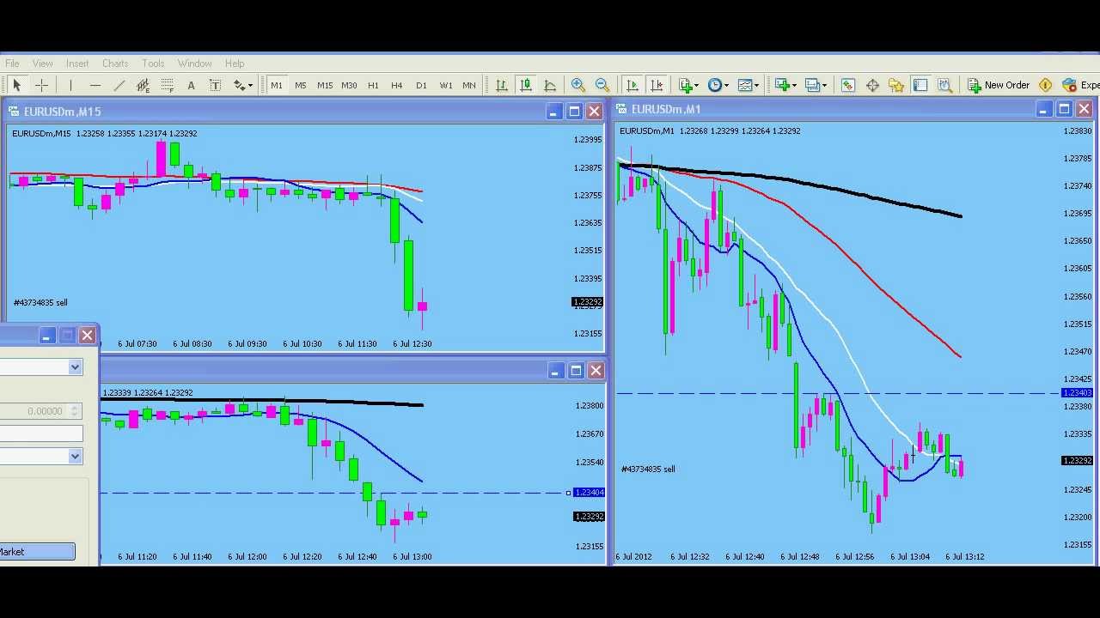Screen dimensions: 1100x618
Task: Switch timeframe to H4
Action: point(397,85)
